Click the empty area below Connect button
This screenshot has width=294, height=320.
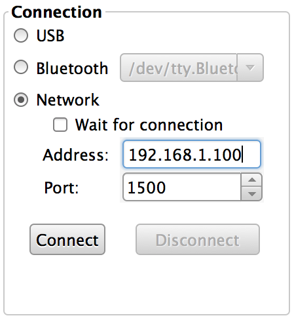tap(147, 284)
